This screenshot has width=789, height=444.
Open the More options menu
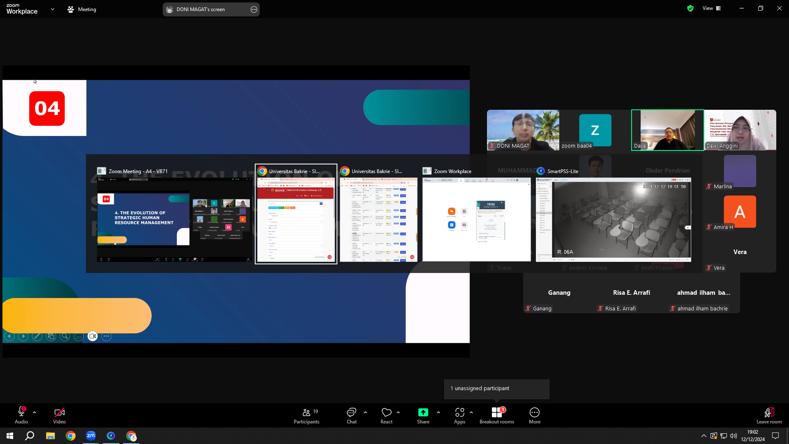535,415
